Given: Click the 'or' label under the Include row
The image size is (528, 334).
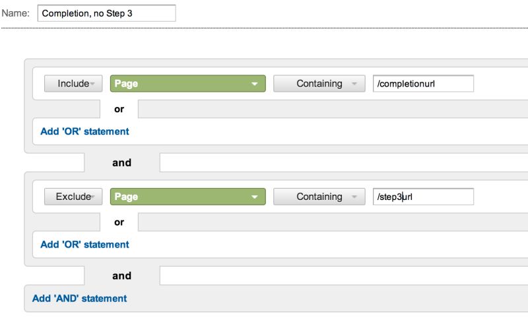Looking at the screenshot, I should click(119, 110).
